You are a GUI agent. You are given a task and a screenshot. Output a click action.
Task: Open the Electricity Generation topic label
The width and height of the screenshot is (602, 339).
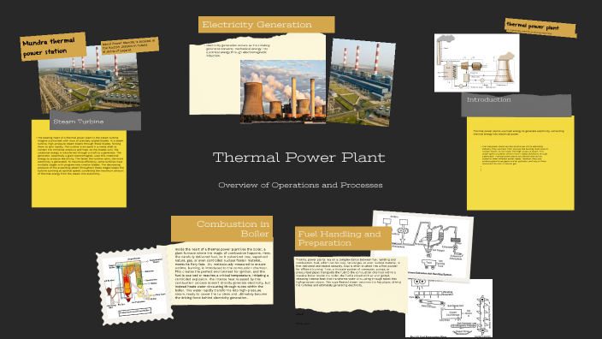pos(266,25)
